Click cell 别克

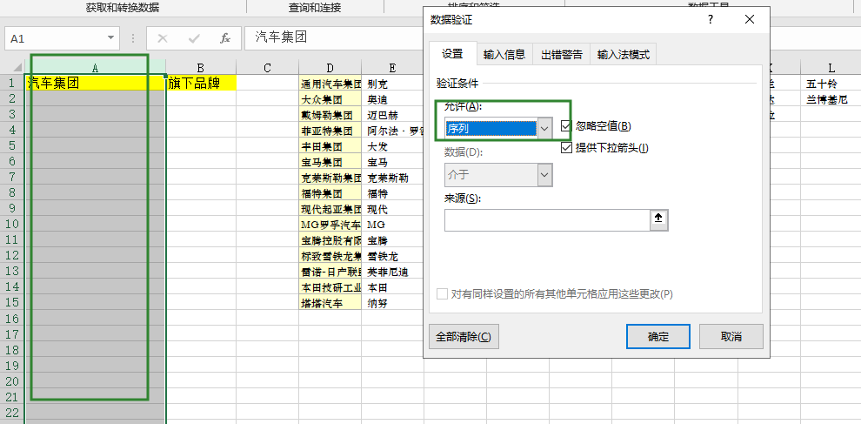[392, 84]
